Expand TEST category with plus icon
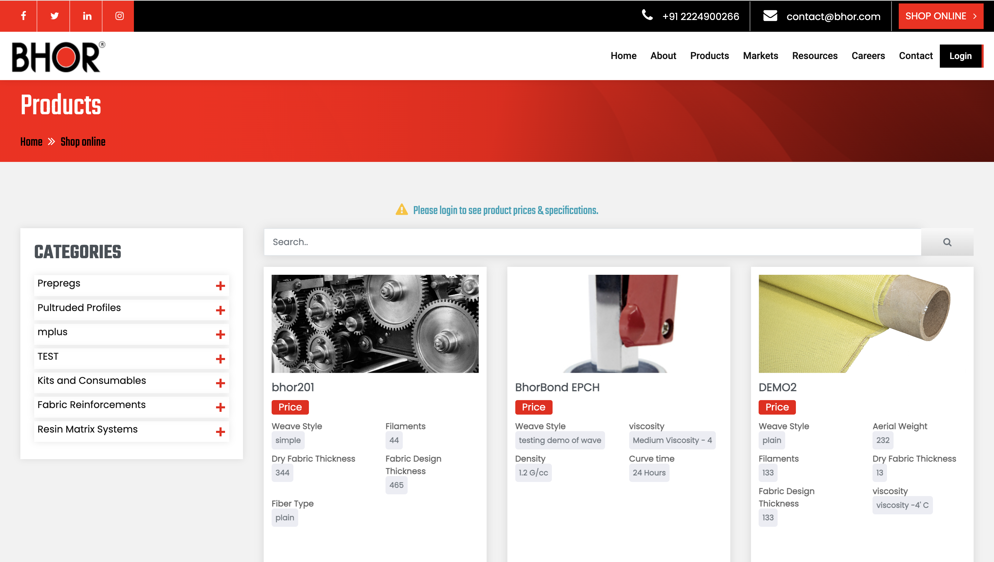This screenshot has height=562, width=994. 220,359
